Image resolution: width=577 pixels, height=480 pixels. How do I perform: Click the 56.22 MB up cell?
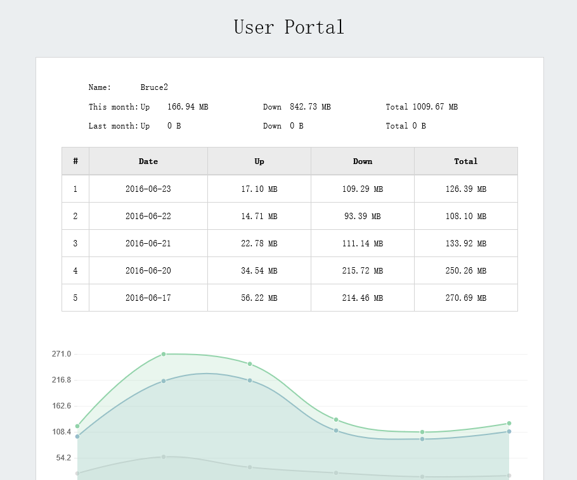(x=259, y=298)
